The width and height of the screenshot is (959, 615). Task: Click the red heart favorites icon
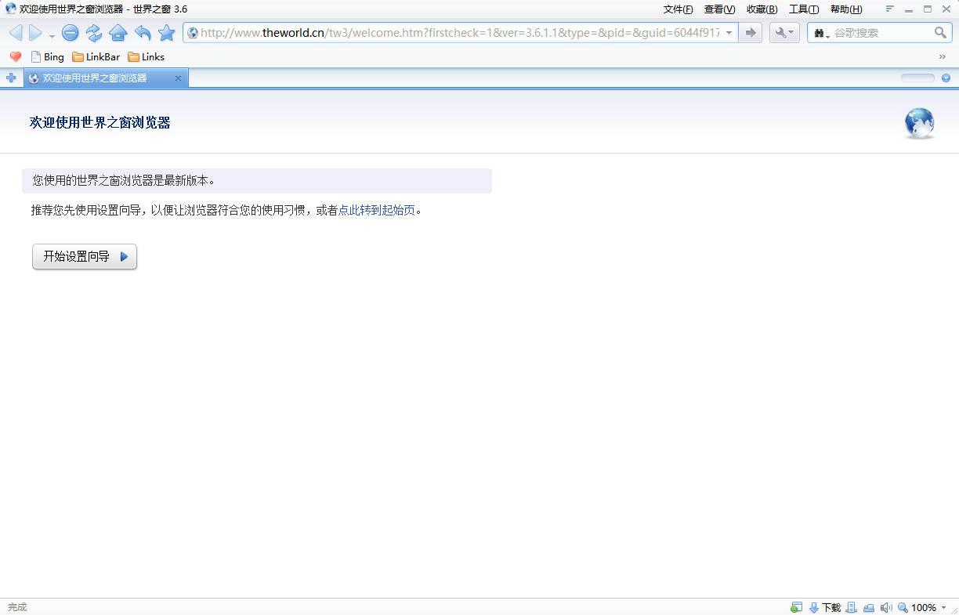[16, 56]
